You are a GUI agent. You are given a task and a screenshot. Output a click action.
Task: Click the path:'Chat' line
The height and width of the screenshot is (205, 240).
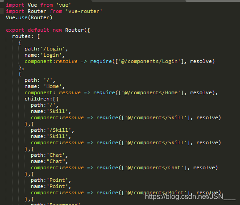pos(49,155)
